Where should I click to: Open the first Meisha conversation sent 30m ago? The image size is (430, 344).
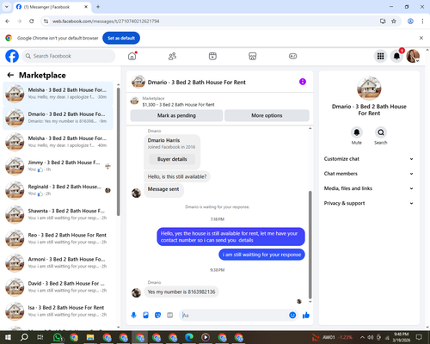tap(58, 94)
